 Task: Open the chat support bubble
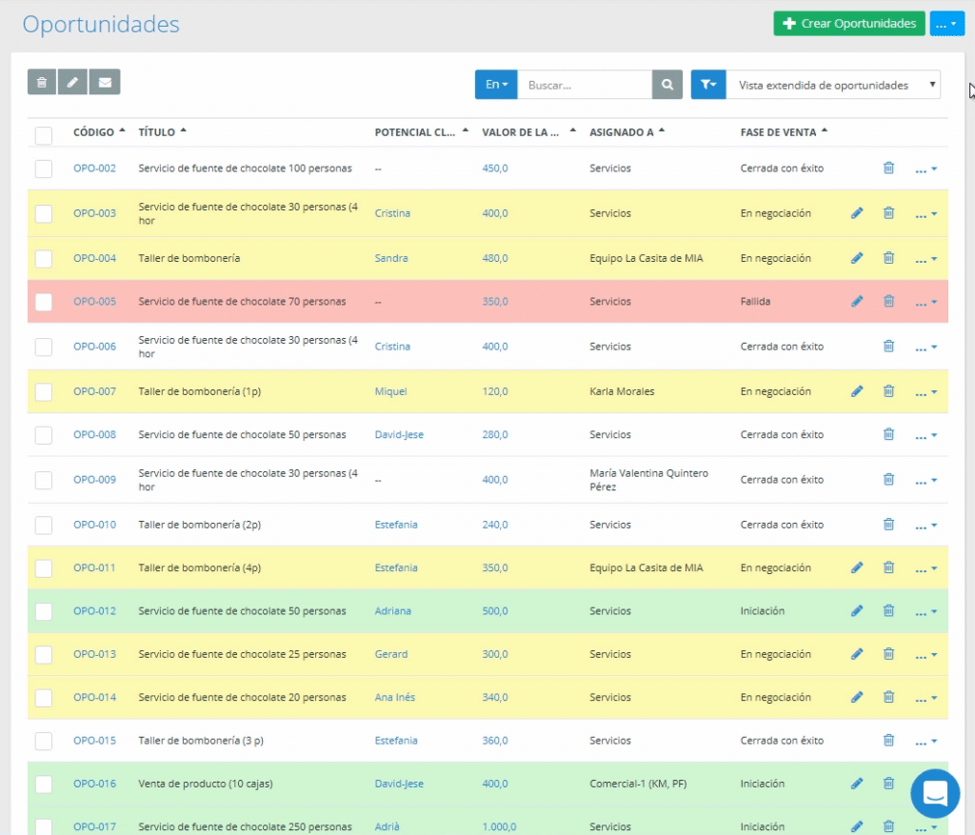[935, 793]
